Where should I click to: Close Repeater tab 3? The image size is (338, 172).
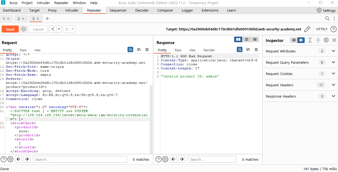tap(38, 19)
